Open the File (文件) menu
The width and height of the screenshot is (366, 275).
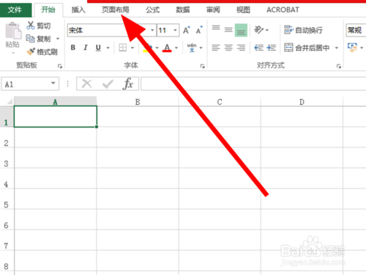15,10
